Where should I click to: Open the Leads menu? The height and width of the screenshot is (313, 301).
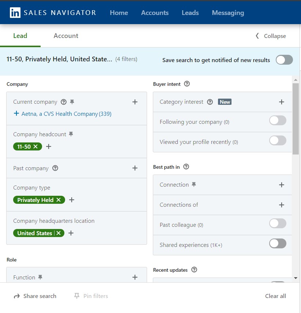[190, 13]
